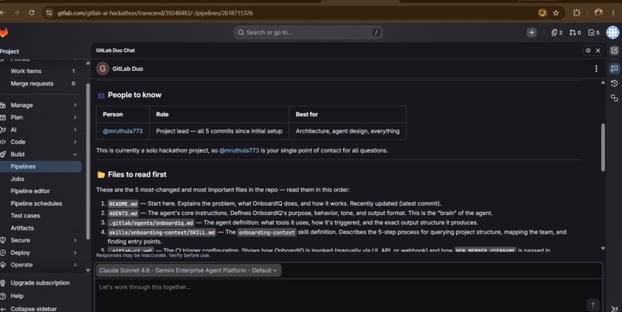622x312 pixels.
Task: Open chat history clock icon
Action: pos(614,83)
